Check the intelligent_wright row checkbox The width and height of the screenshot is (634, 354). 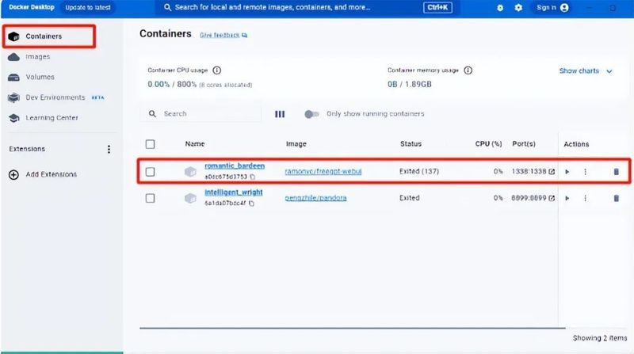(x=150, y=198)
